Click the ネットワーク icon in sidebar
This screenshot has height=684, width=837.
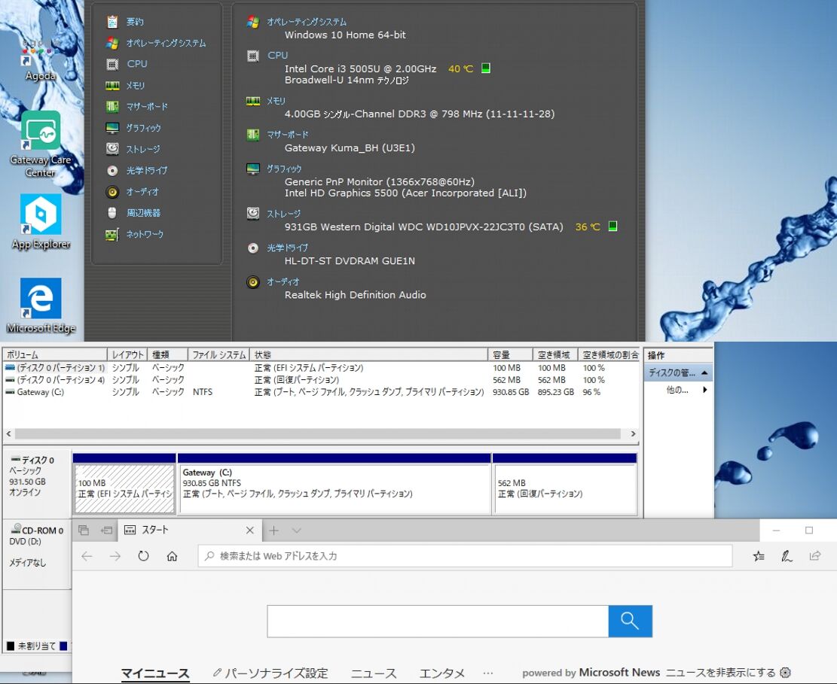112,235
